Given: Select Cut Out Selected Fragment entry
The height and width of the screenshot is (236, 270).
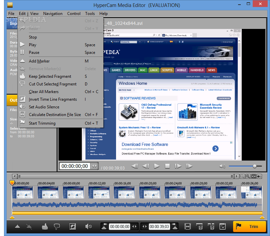Looking at the screenshot, I should pos(60,84).
